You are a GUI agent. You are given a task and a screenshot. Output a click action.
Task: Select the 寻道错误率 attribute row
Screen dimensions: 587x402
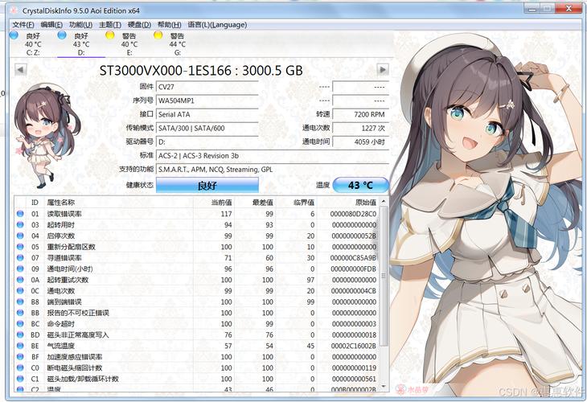(196, 258)
